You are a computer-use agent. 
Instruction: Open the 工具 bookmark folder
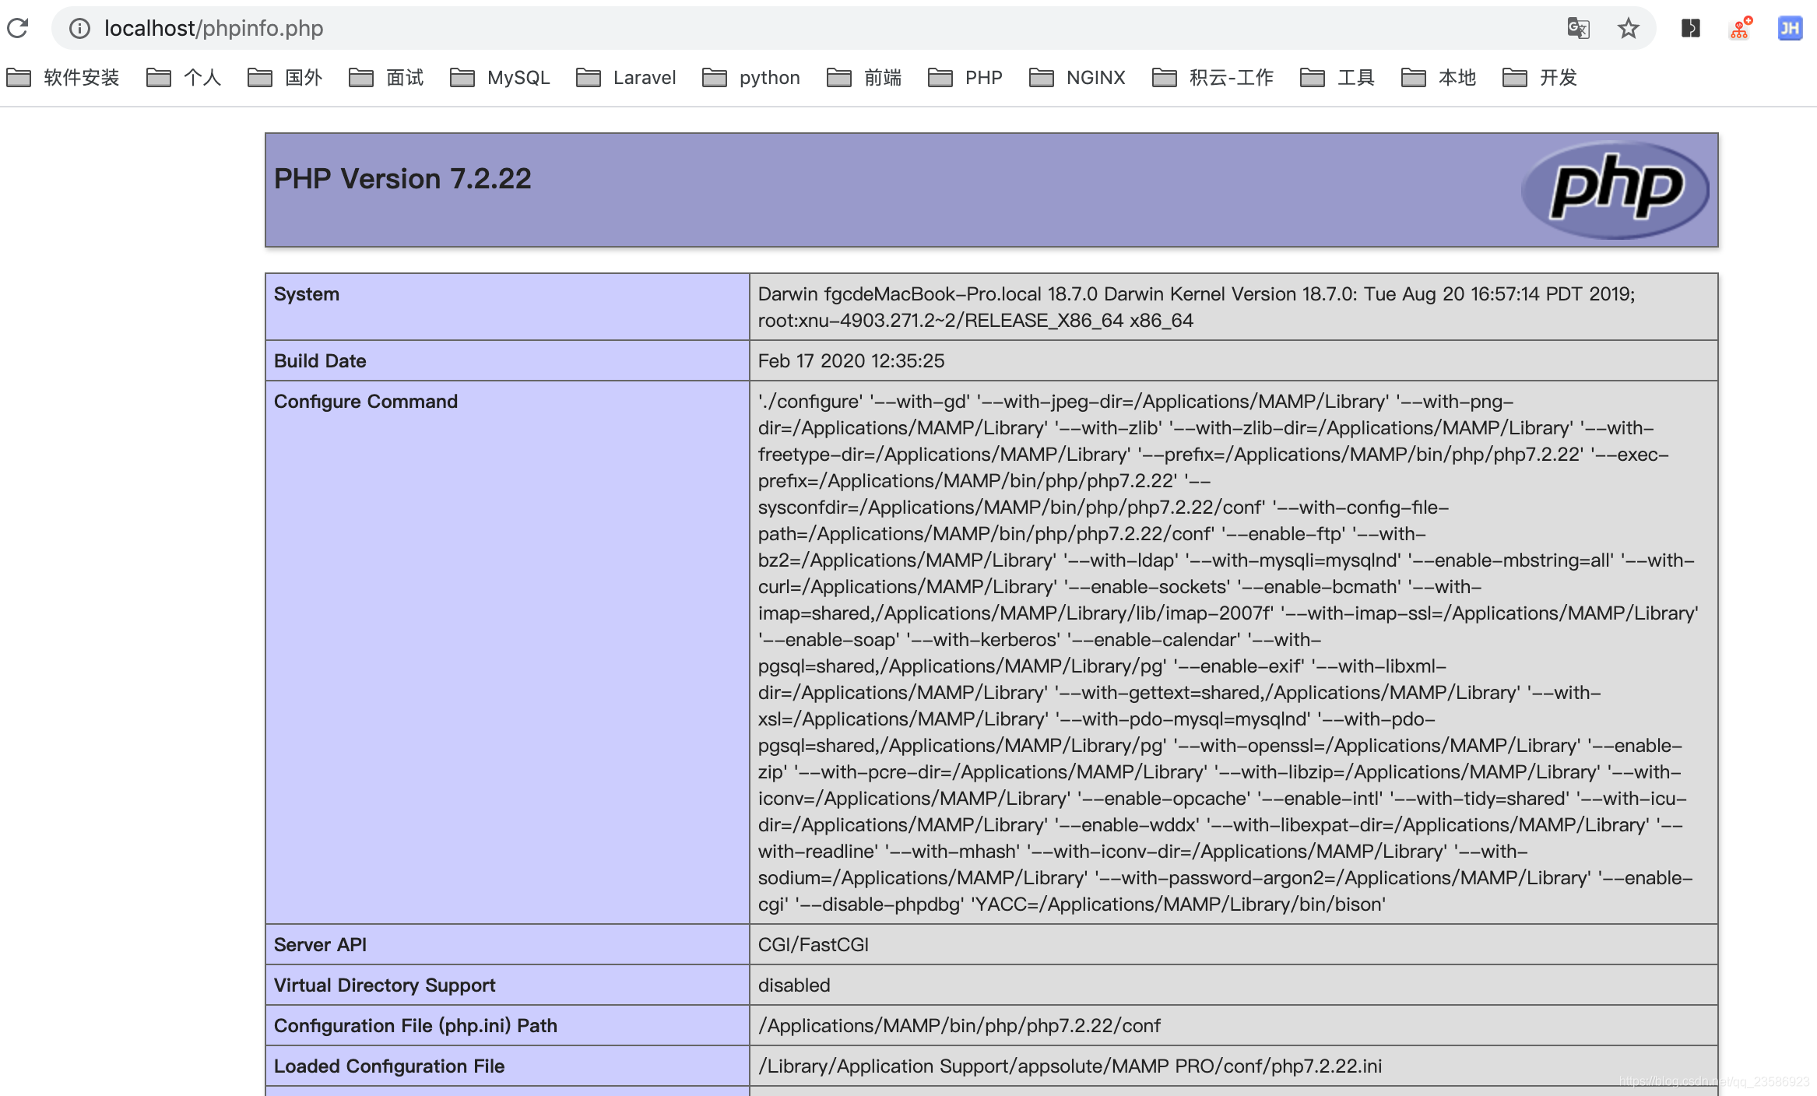click(x=1337, y=77)
